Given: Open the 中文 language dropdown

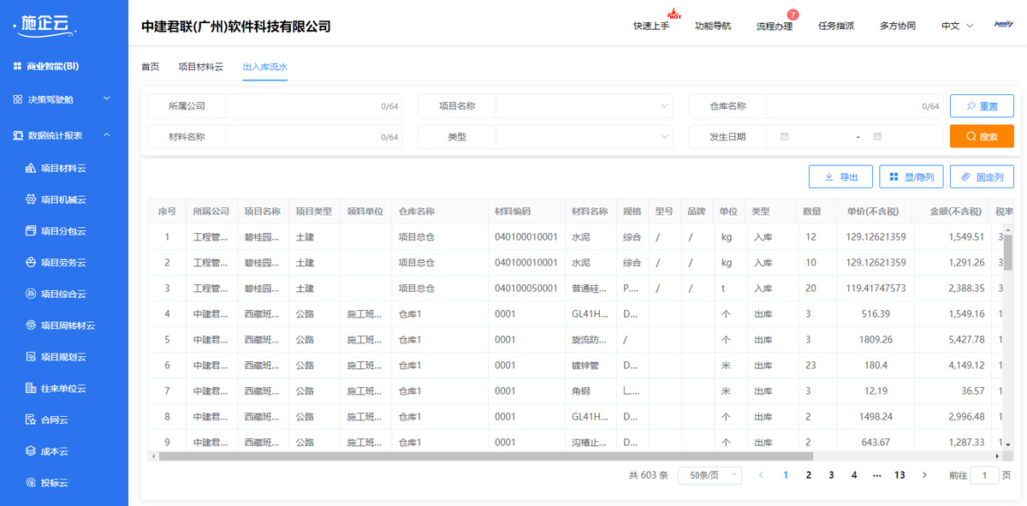Looking at the screenshot, I should (x=958, y=26).
